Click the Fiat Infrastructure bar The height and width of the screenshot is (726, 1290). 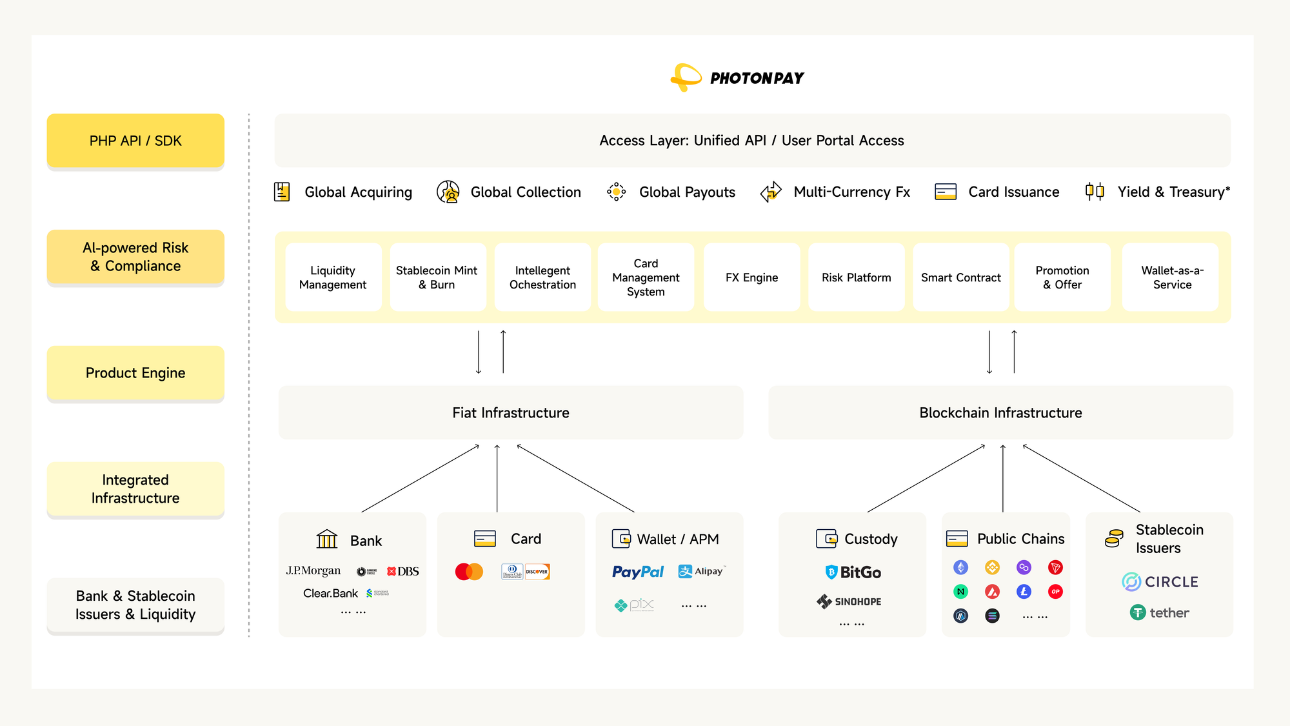[x=510, y=413]
